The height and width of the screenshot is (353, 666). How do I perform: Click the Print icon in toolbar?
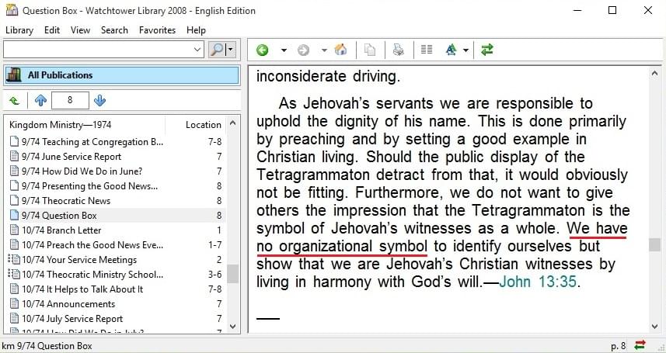coord(399,50)
